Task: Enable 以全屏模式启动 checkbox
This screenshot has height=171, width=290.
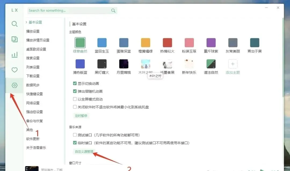Action: (x=75, y=99)
